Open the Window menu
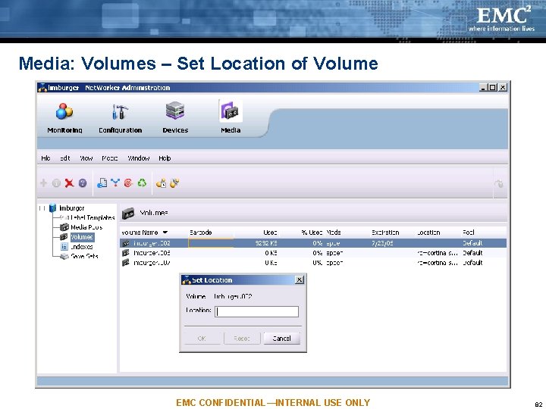The image size is (546, 409). tap(139, 158)
